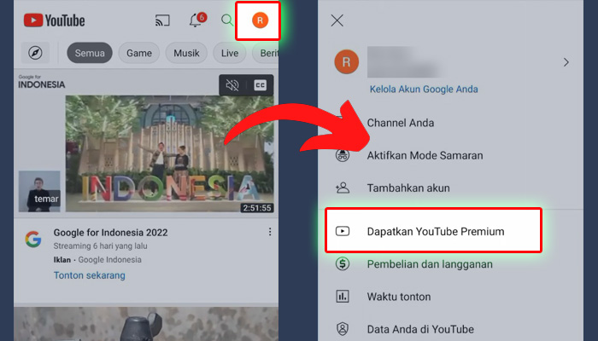598x341 pixels.
Task: Click the play icon beside YouTube Premium
Action: click(343, 231)
